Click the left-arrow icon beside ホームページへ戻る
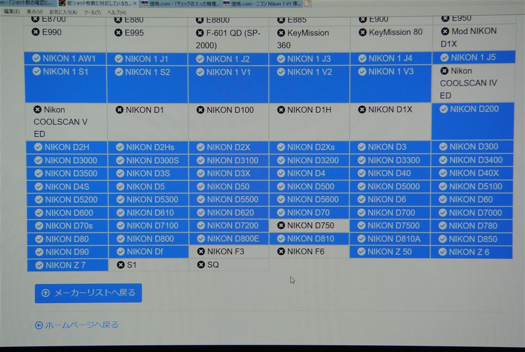The image size is (525, 352). (x=39, y=325)
